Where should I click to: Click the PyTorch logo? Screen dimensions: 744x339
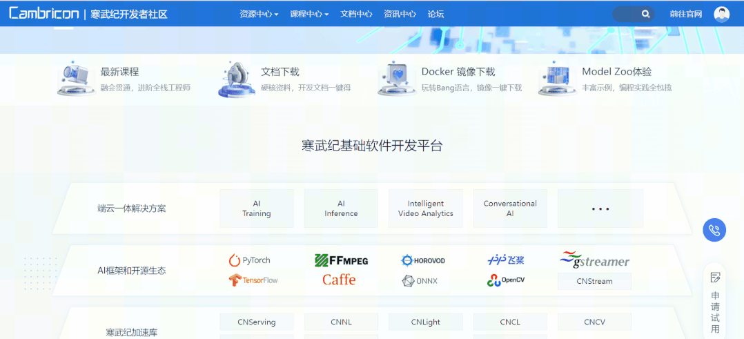pos(250,260)
